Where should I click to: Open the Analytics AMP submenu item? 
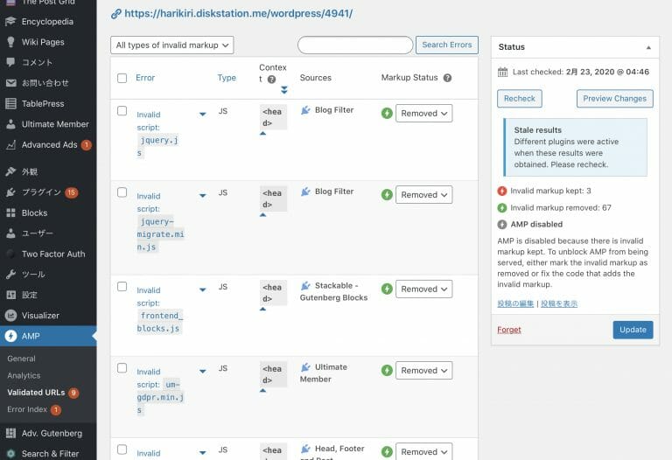24,376
